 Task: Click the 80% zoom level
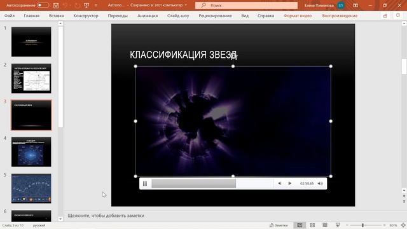point(393,225)
